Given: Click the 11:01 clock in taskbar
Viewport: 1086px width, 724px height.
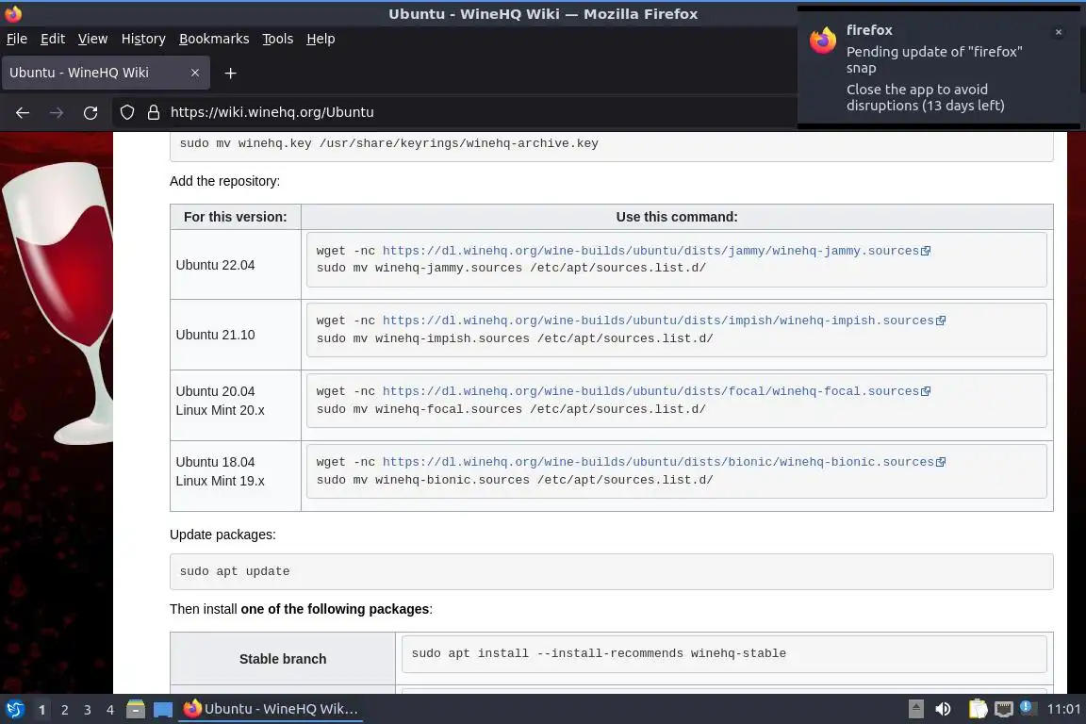Looking at the screenshot, I should tap(1063, 710).
